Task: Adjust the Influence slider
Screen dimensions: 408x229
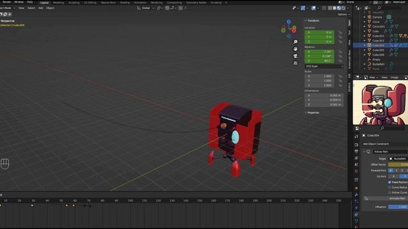Action: point(398,207)
